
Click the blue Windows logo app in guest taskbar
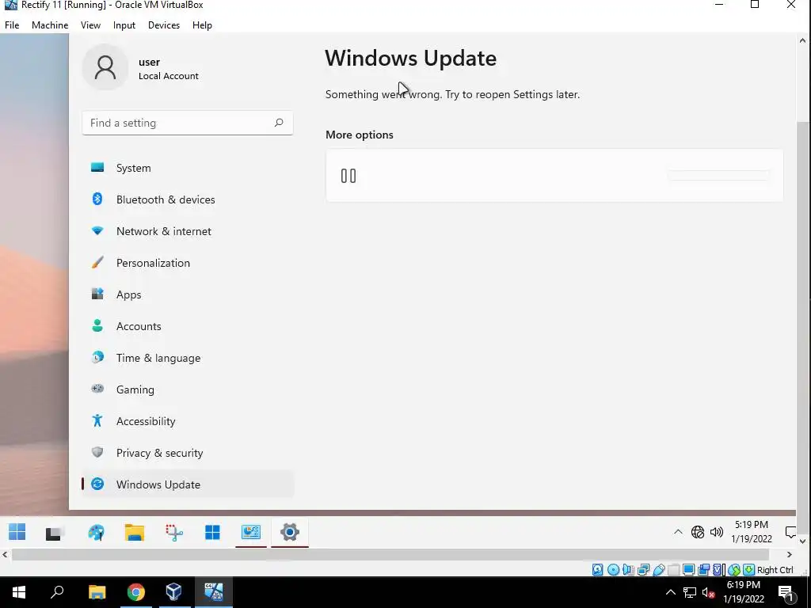click(212, 532)
